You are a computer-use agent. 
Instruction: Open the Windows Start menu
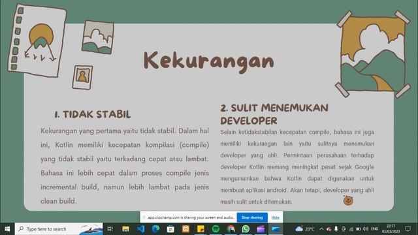coord(7,229)
